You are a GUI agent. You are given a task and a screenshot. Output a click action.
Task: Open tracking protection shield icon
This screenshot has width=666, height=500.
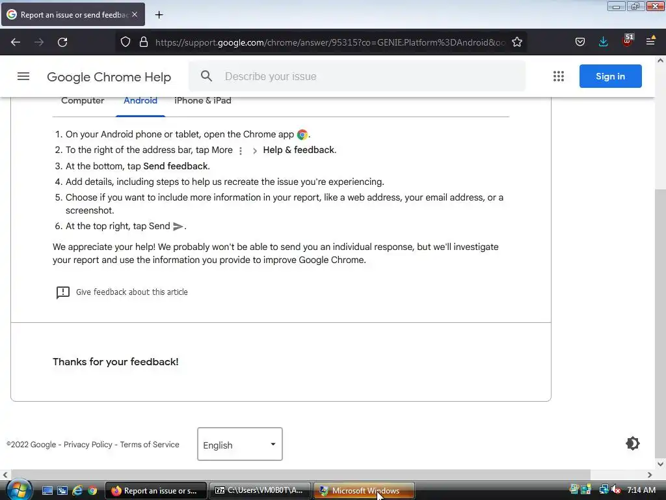coord(126,42)
